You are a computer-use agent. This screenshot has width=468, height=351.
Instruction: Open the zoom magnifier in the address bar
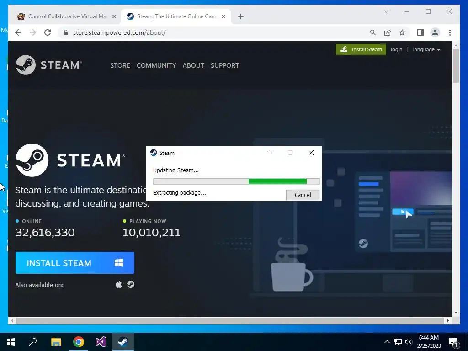click(373, 32)
